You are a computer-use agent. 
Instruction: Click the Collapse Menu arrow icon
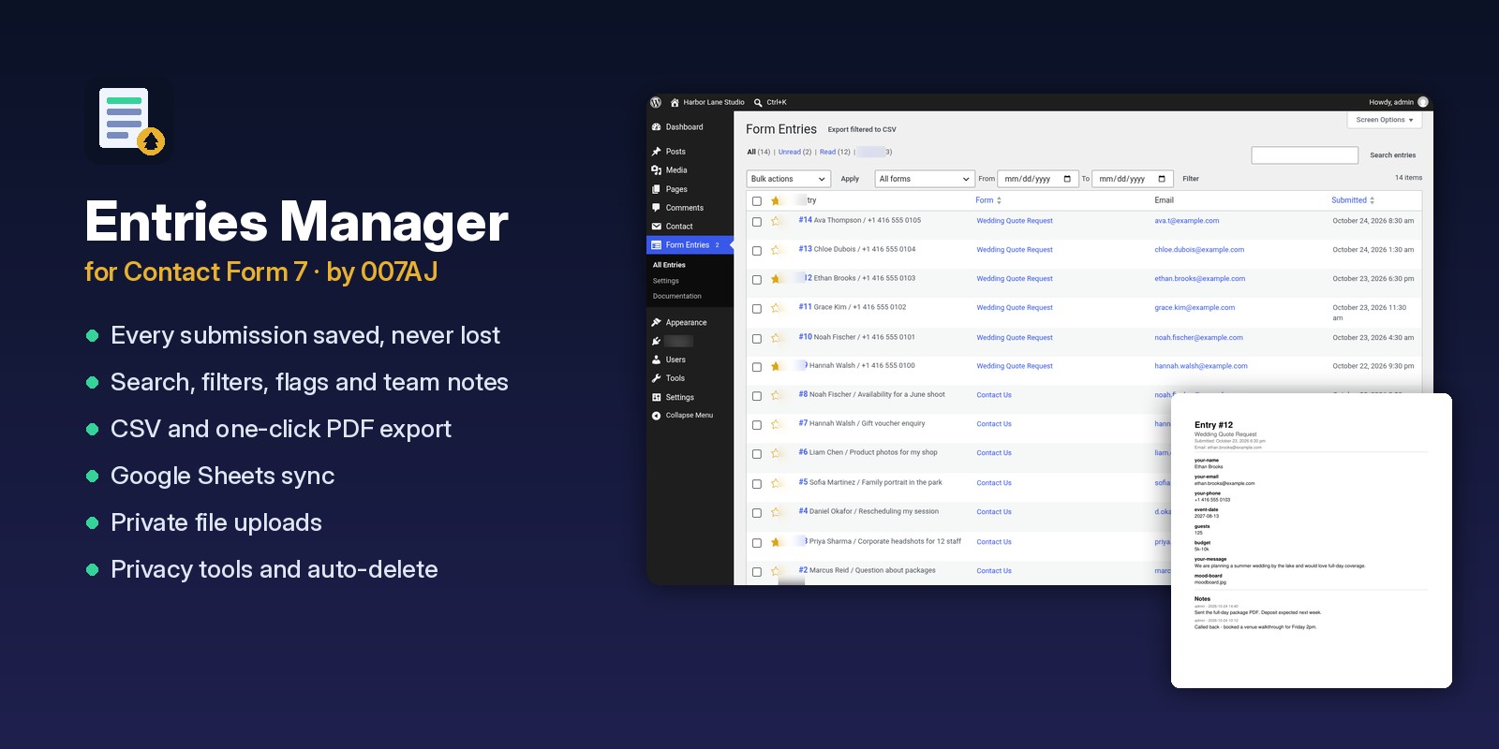pyautogui.click(x=656, y=415)
